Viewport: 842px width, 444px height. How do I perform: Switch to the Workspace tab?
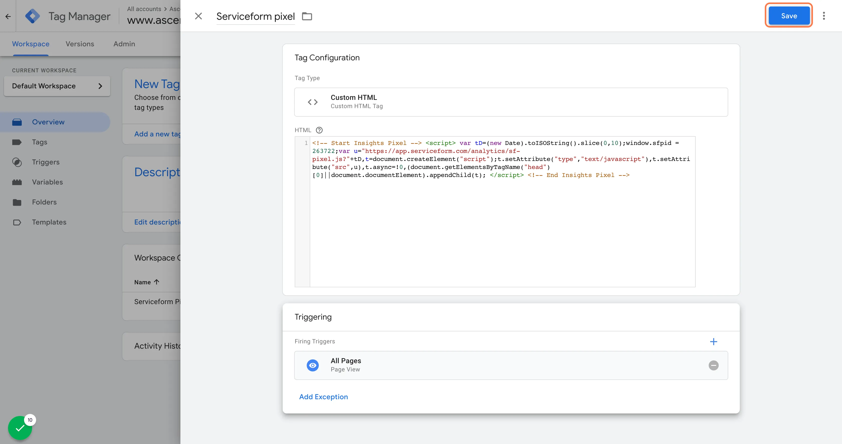[31, 44]
